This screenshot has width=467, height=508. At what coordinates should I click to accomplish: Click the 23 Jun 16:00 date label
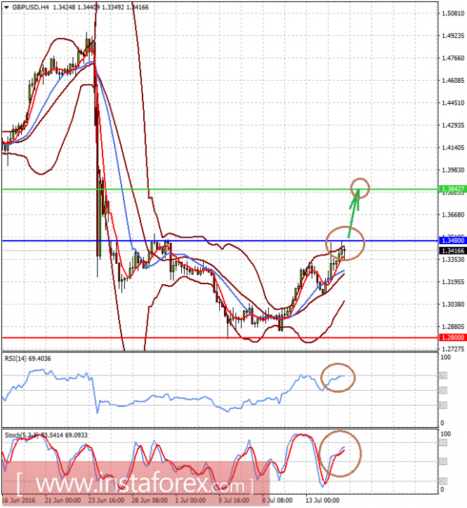106,500
